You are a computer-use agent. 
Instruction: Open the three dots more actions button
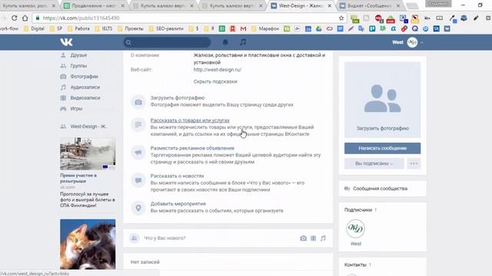click(414, 163)
